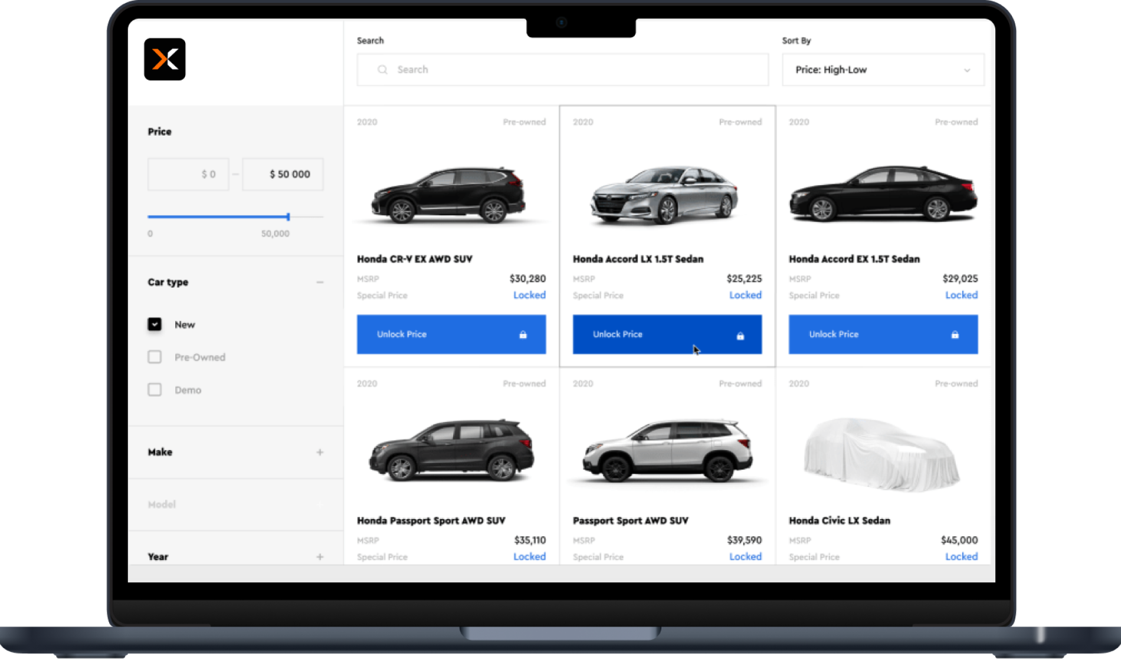Click Locked link on Accord EX card
1121x659 pixels.
[961, 295]
